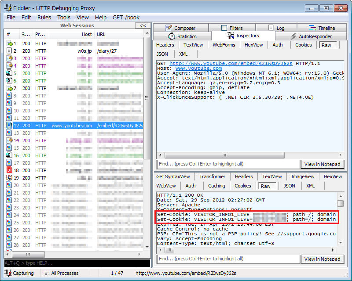This screenshot has height=281, width=352.
Task: Click the Timeline tab icon
Action: pyautogui.click(x=312, y=28)
